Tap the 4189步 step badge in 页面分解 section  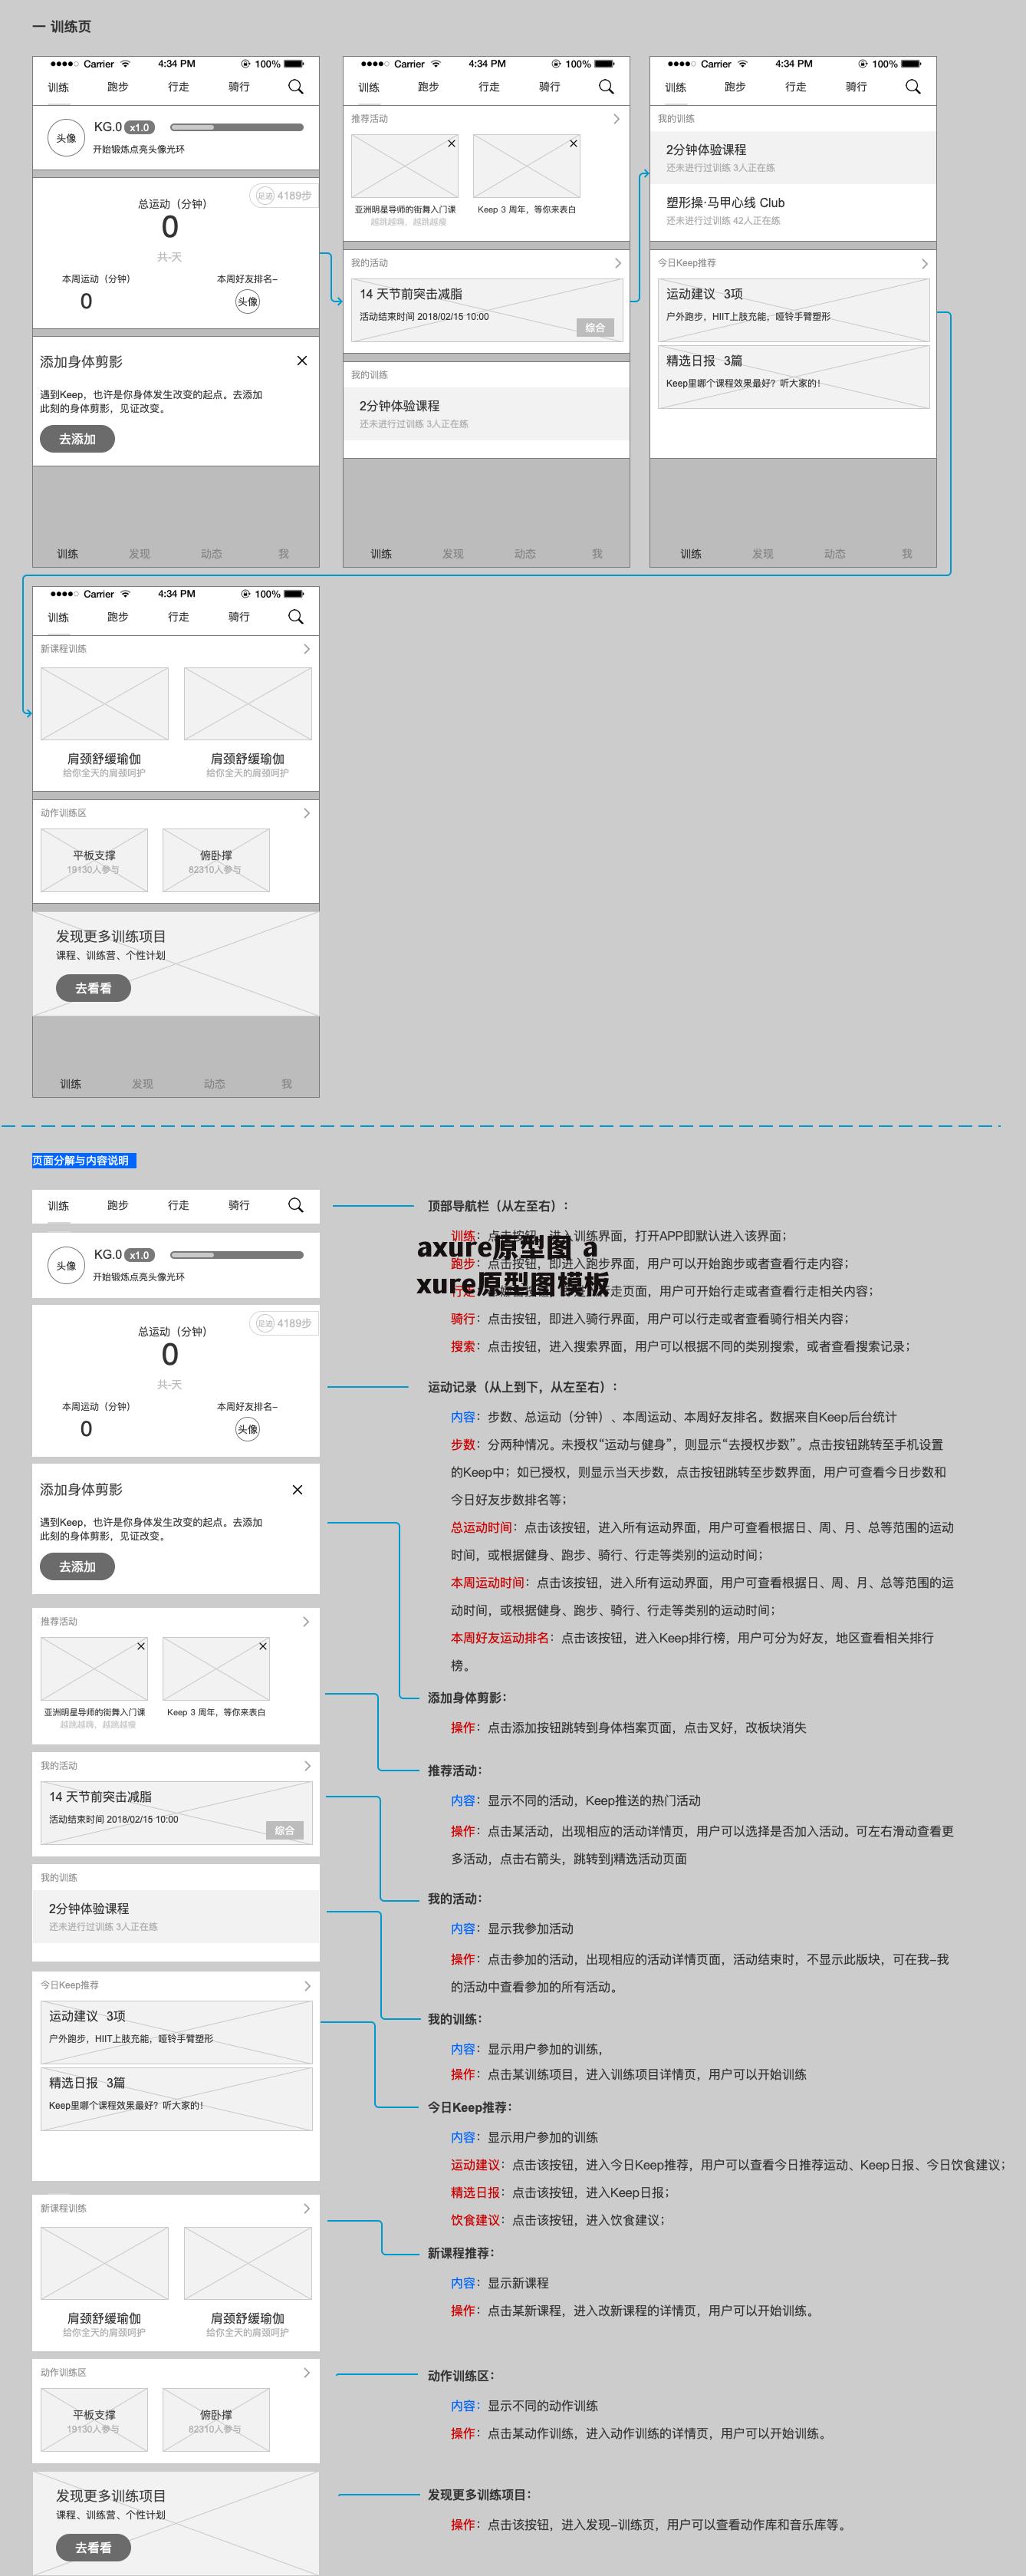284,1323
